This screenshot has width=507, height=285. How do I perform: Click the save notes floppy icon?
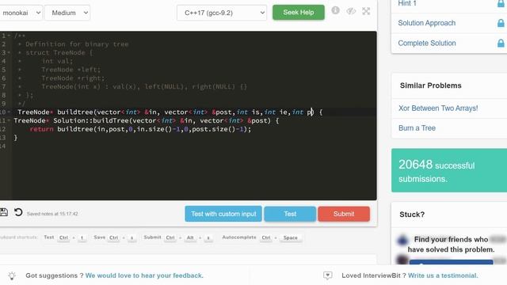(x=4, y=212)
